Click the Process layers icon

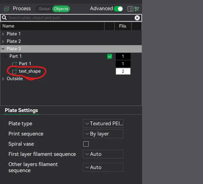[6, 9]
